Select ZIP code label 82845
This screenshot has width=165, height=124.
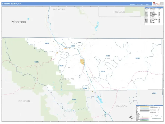(103, 72)
